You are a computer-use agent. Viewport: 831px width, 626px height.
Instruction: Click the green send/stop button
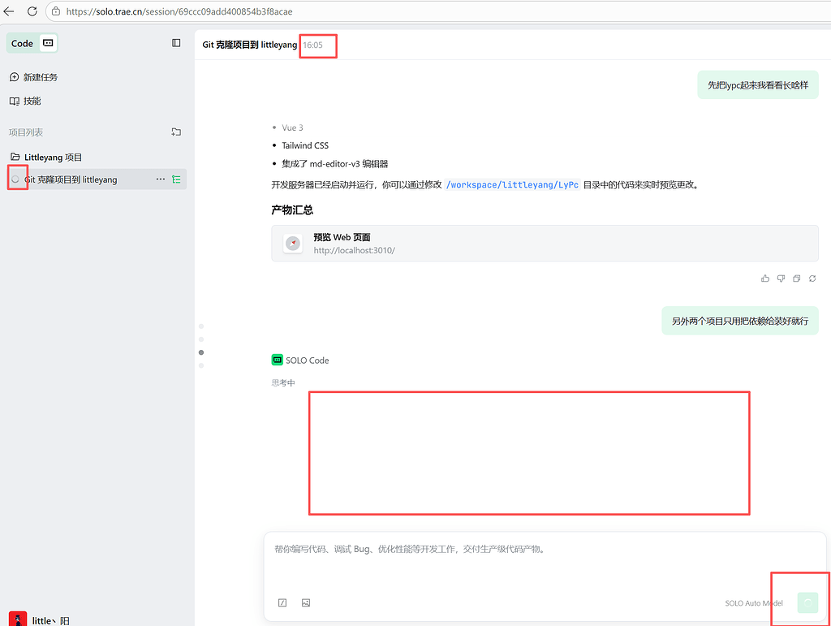807,602
